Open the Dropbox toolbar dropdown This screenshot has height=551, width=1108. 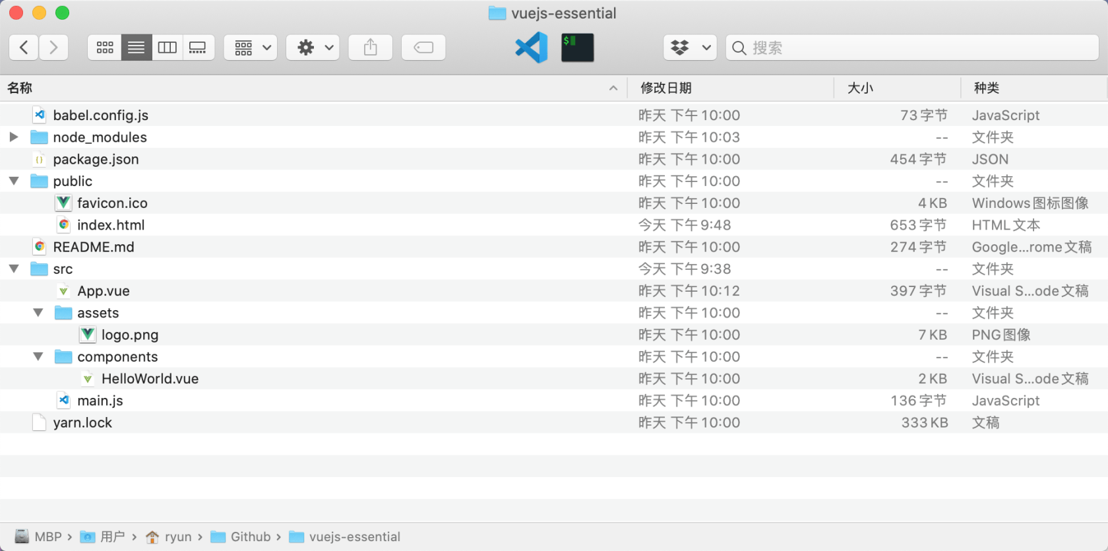coord(690,48)
